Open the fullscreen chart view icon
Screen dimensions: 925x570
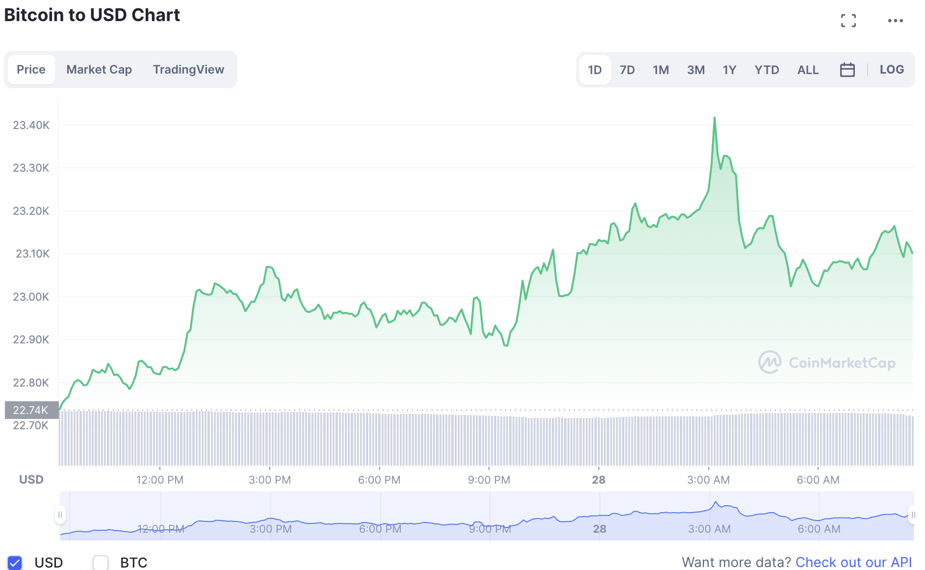pyautogui.click(x=848, y=21)
